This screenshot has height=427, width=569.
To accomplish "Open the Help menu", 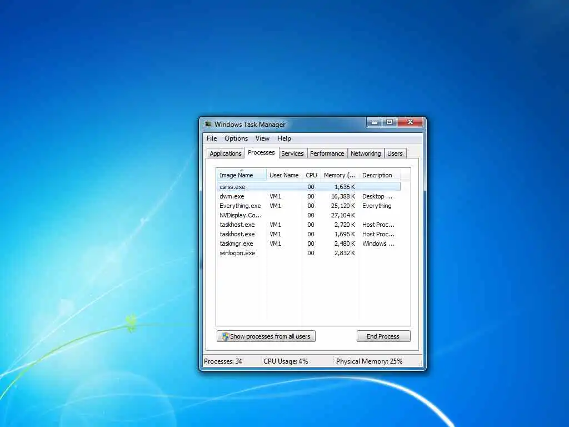I will click(x=284, y=138).
